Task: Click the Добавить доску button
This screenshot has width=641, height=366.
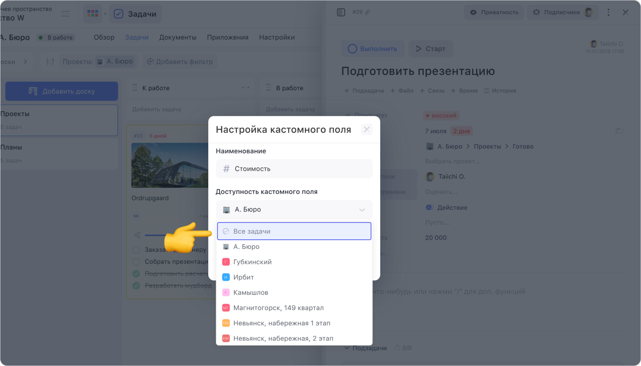Action: pos(62,91)
